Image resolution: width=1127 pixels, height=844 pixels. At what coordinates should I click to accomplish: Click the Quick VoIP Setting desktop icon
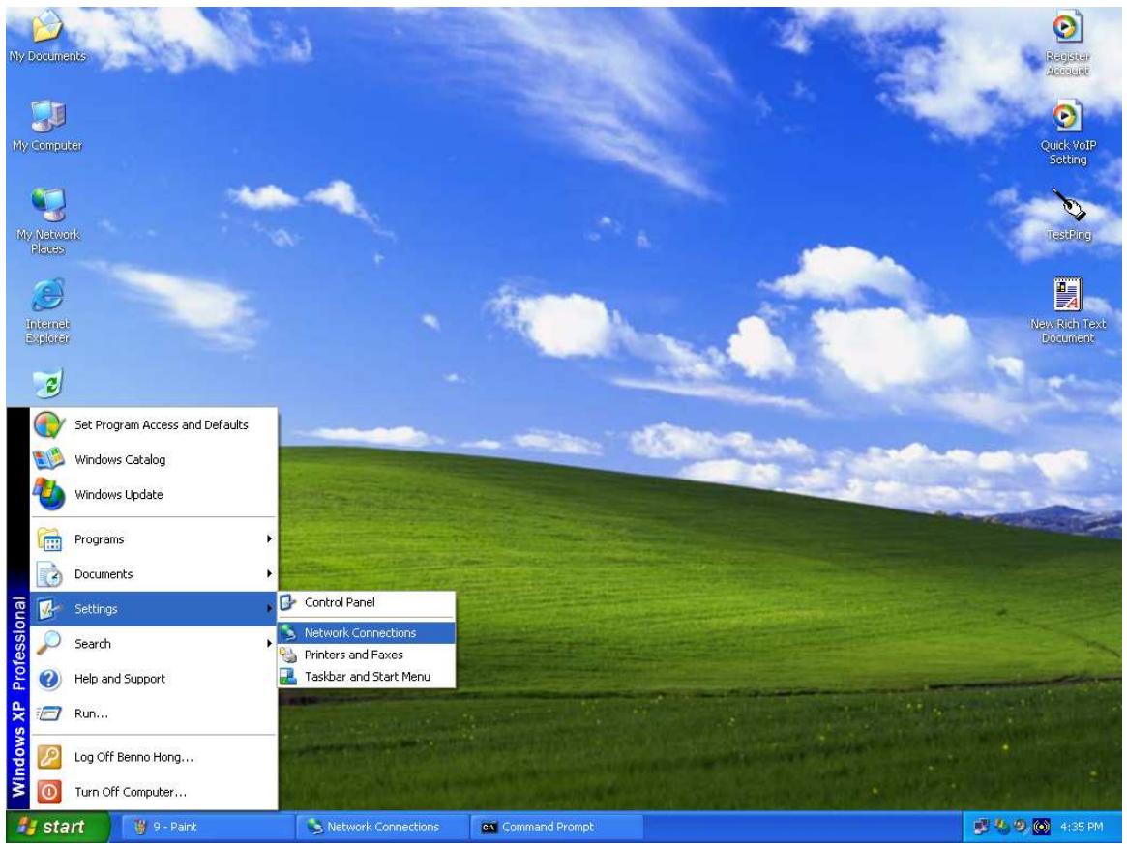(1067, 132)
